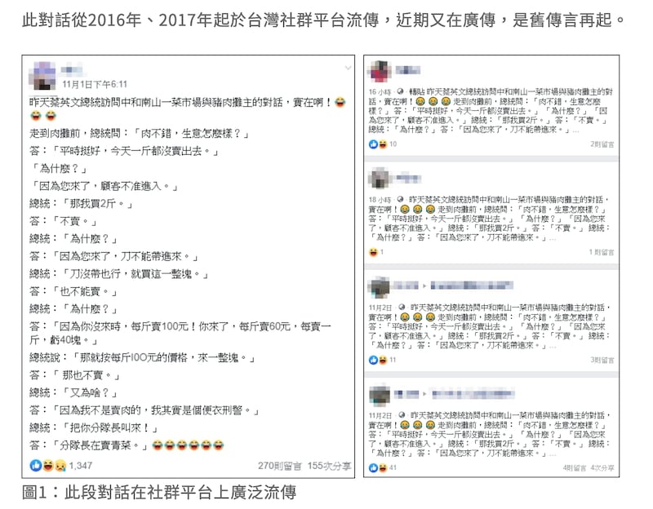The width and height of the screenshot is (653, 509).
Task: Open 1則留言 under the 18-hour post
Action: 602,250
